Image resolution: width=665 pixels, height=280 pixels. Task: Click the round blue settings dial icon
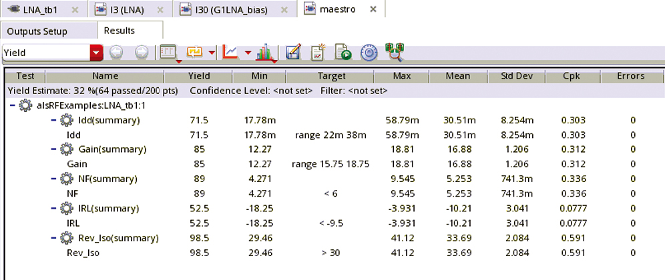click(369, 53)
